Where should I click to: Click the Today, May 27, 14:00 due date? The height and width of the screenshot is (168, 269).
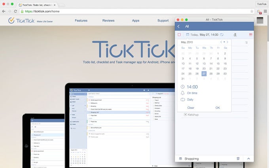(x=205, y=35)
